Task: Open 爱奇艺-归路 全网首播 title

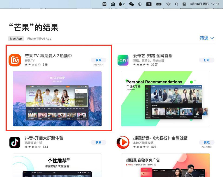Action: [153, 56]
